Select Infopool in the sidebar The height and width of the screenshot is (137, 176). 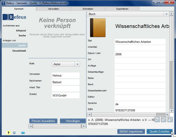[21, 31]
